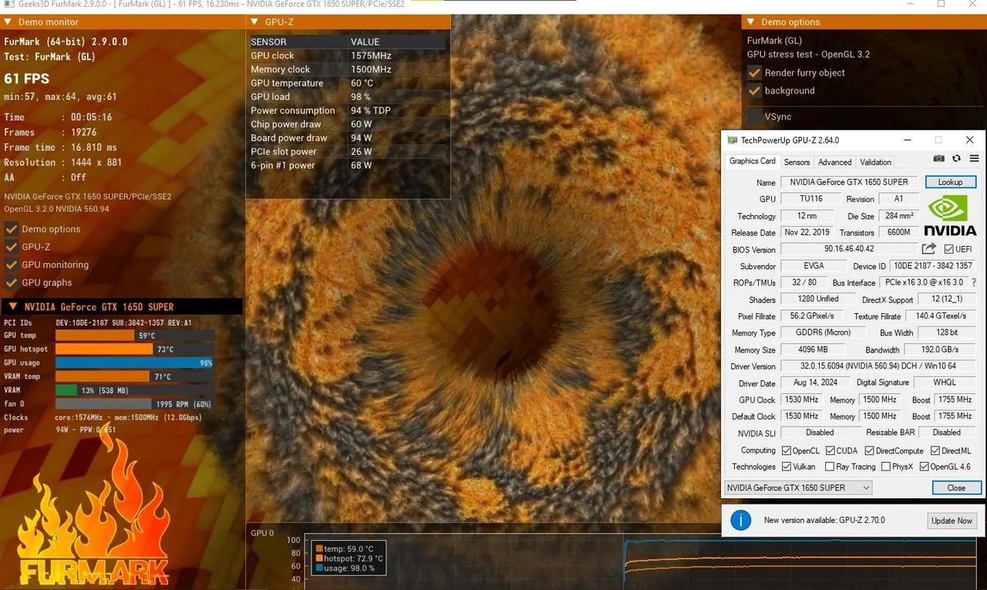Take a GPU-Z screenshot with the camera icon
Viewport: 987px width, 590px height.
(x=938, y=159)
